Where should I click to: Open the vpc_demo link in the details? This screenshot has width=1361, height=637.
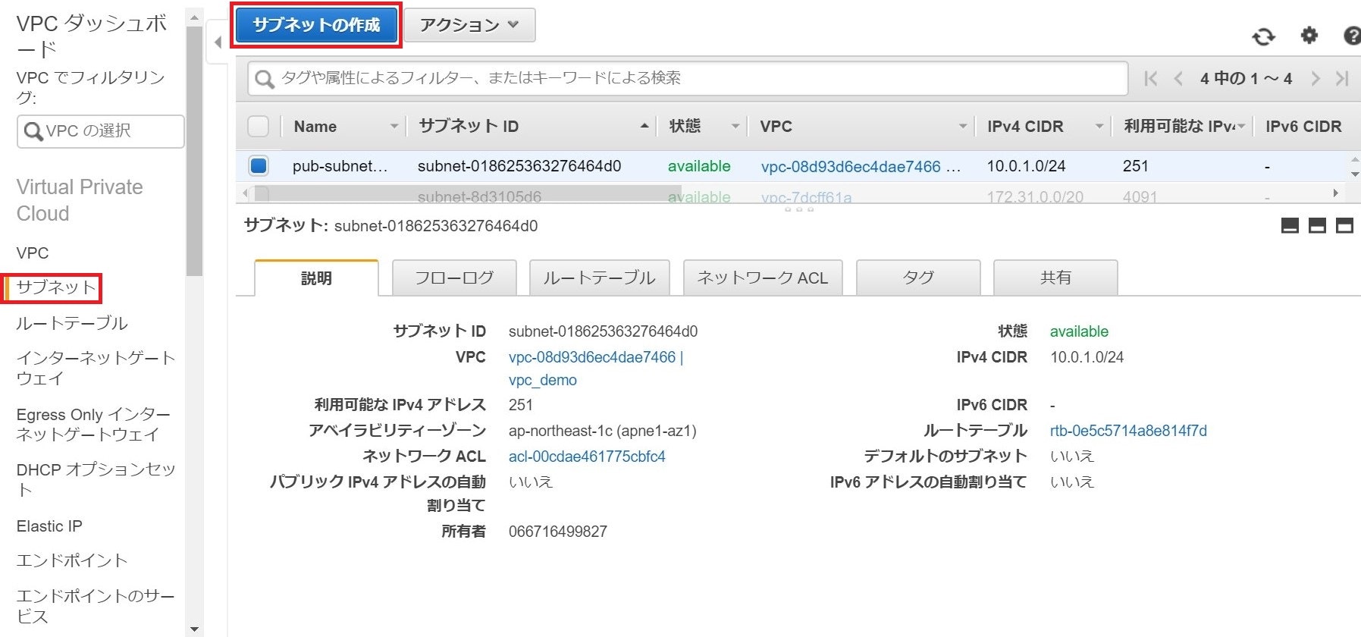tap(543, 380)
